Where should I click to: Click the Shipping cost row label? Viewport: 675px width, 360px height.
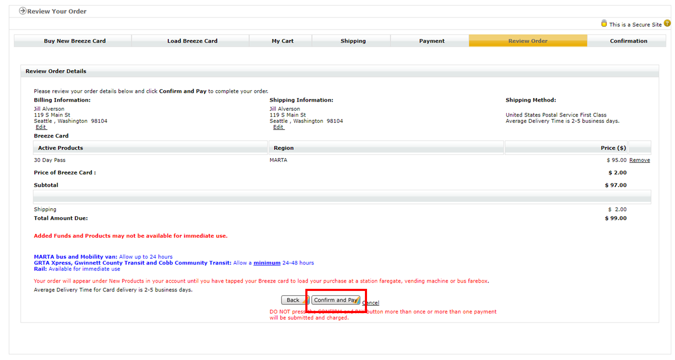coord(45,209)
